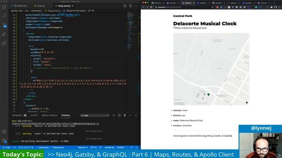
Task: Open the notifications bell in status bar
Action: 137,147
